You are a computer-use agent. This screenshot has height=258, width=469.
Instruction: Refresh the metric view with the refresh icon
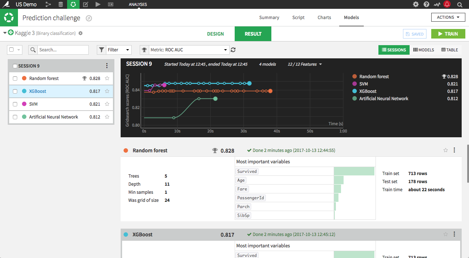coord(233,50)
